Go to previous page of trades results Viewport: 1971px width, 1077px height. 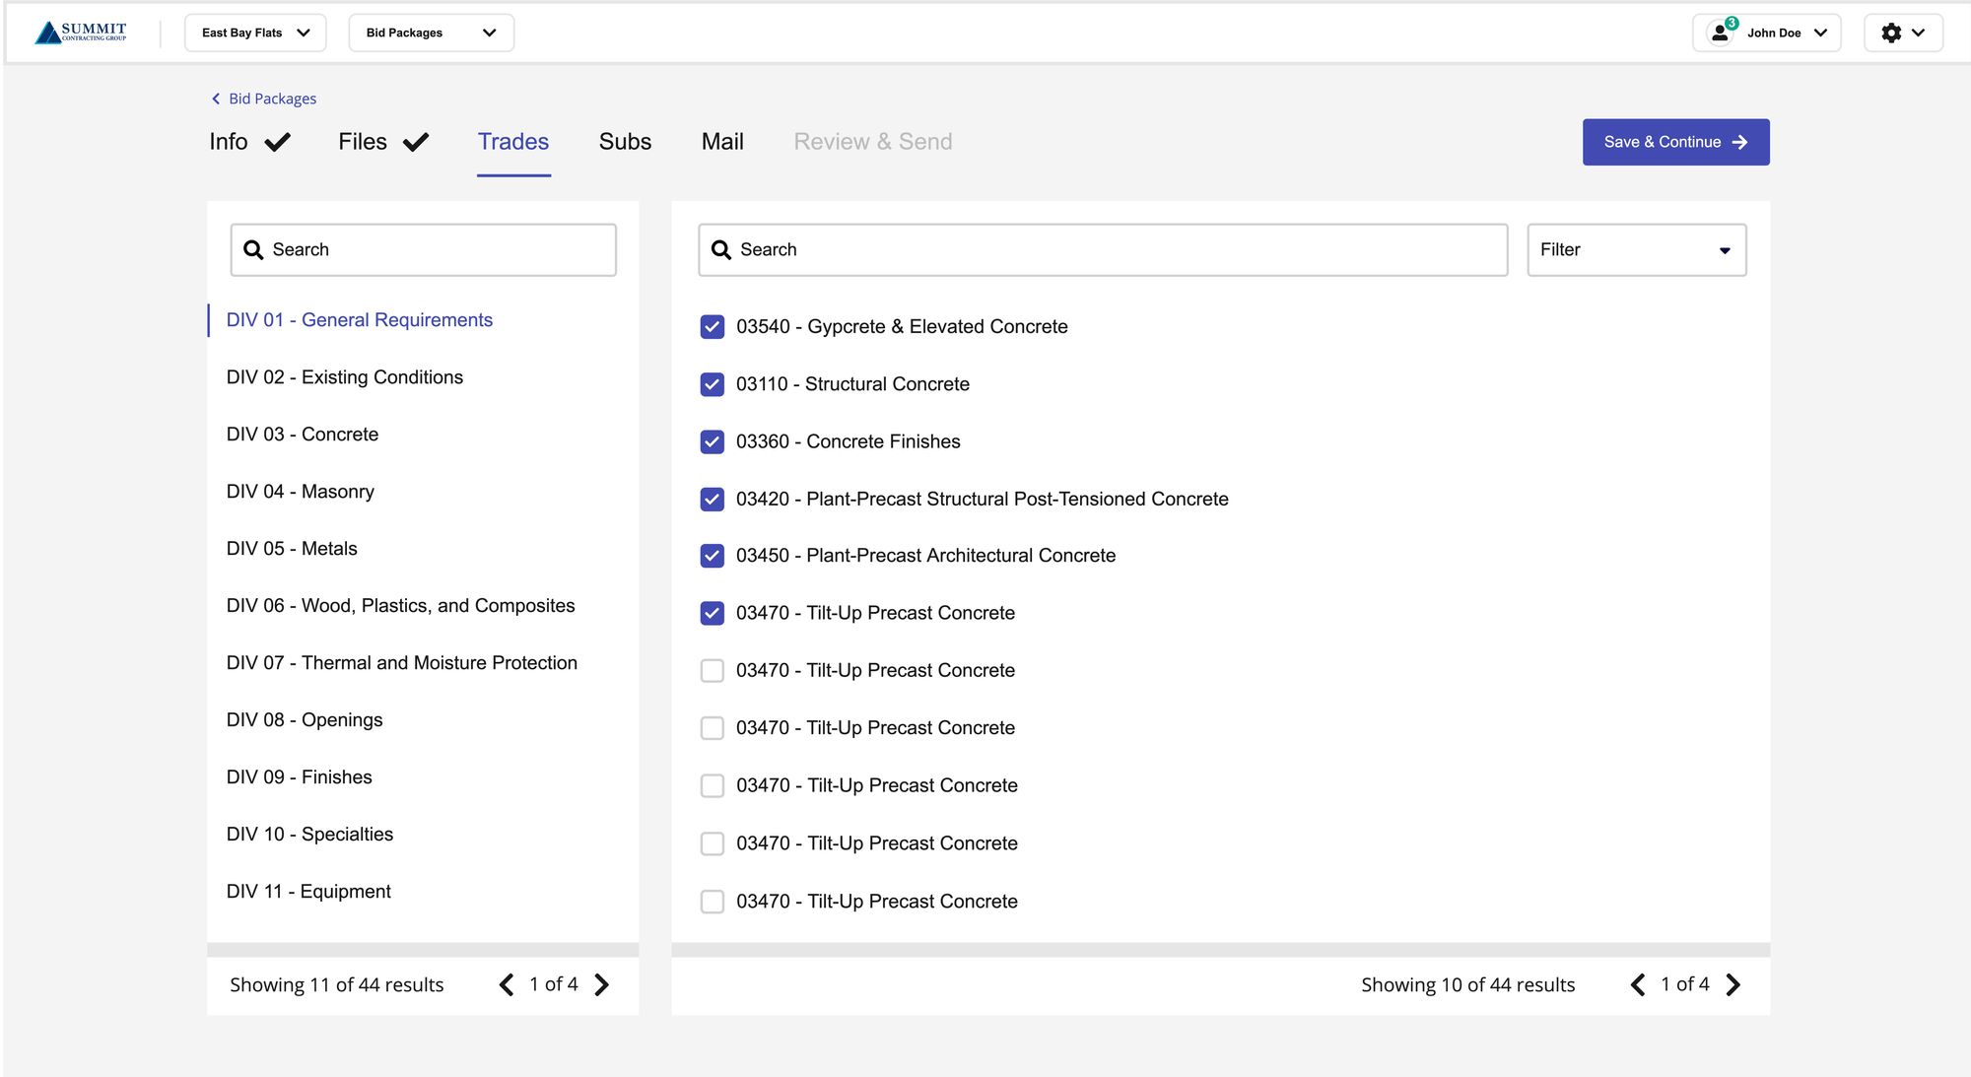pyautogui.click(x=1638, y=984)
